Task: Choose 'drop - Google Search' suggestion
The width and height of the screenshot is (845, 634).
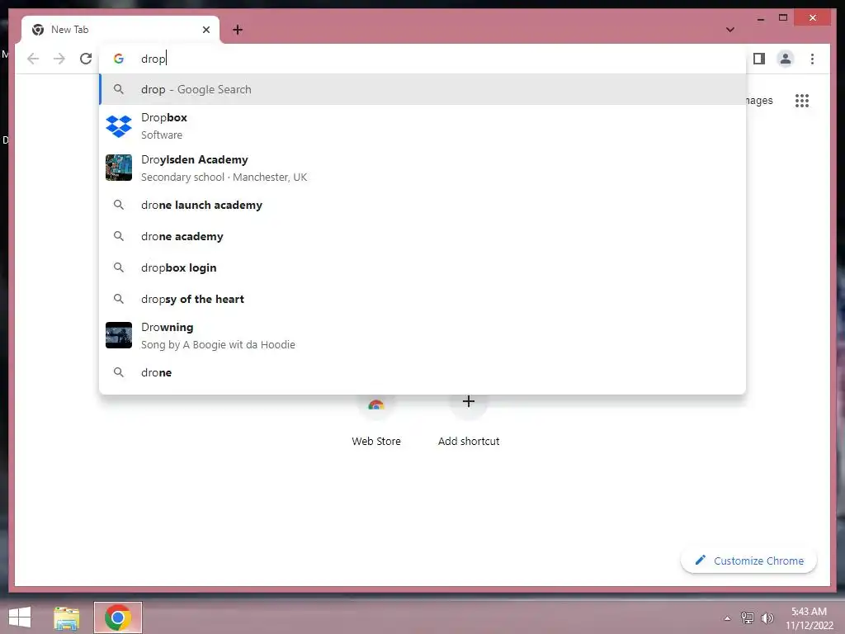Action: (422, 89)
